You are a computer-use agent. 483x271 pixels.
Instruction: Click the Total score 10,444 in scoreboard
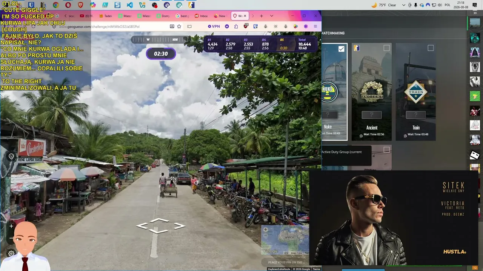tap(305, 44)
